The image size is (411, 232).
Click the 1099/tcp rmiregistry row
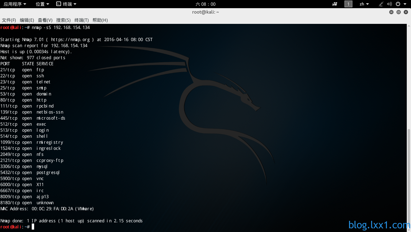click(32, 142)
